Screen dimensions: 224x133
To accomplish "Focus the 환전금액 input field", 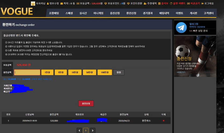I will click(x=27, y=72).
